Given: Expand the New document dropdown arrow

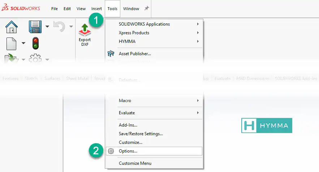Looking at the screenshot, I should [x=23, y=43].
